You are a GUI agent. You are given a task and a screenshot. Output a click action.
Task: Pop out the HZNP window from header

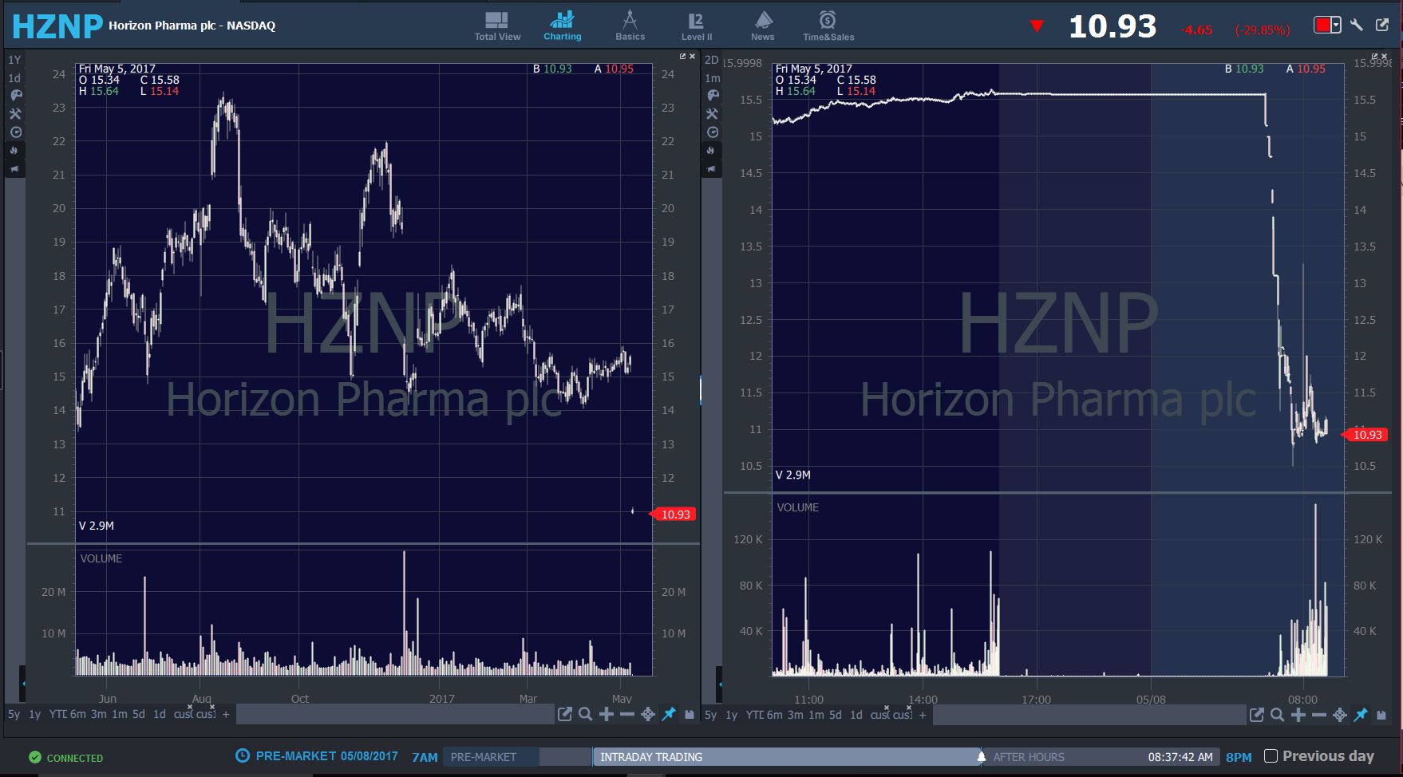pos(1382,26)
